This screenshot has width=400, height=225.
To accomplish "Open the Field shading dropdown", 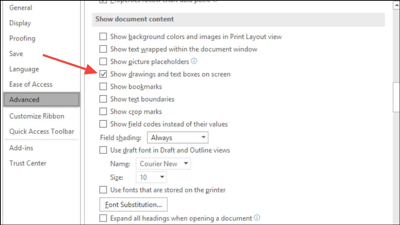I will [x=177, y=138].
